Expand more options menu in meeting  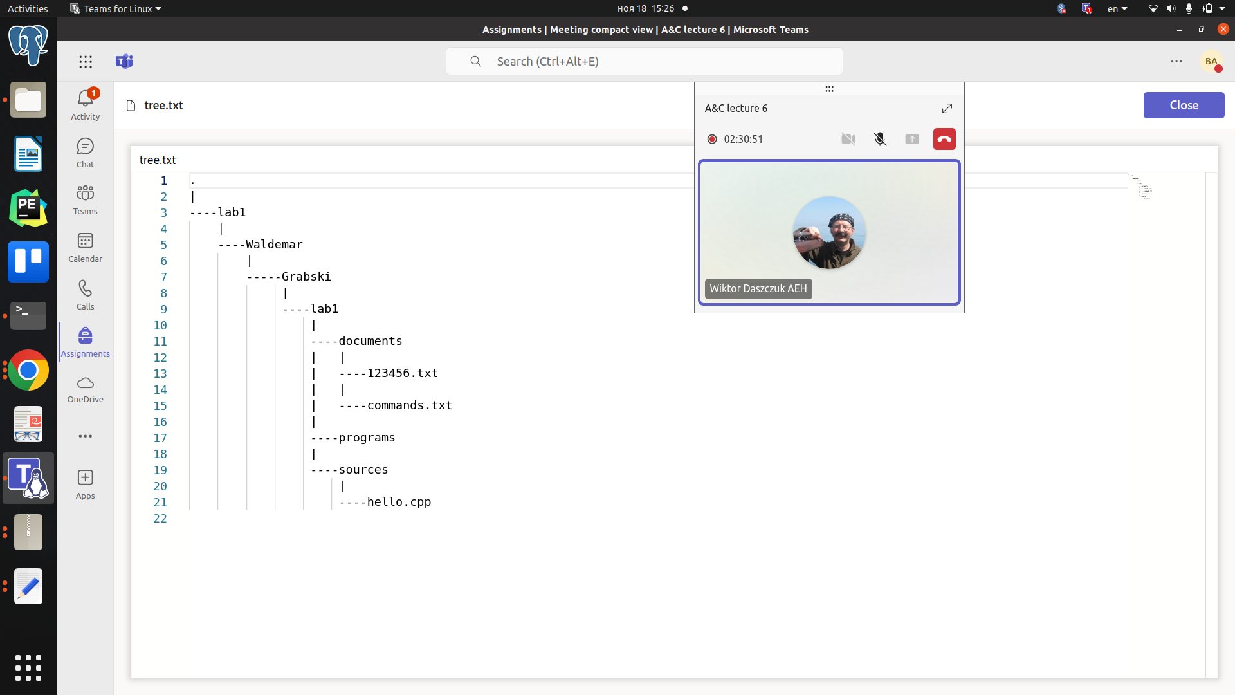tap(830, 89)
